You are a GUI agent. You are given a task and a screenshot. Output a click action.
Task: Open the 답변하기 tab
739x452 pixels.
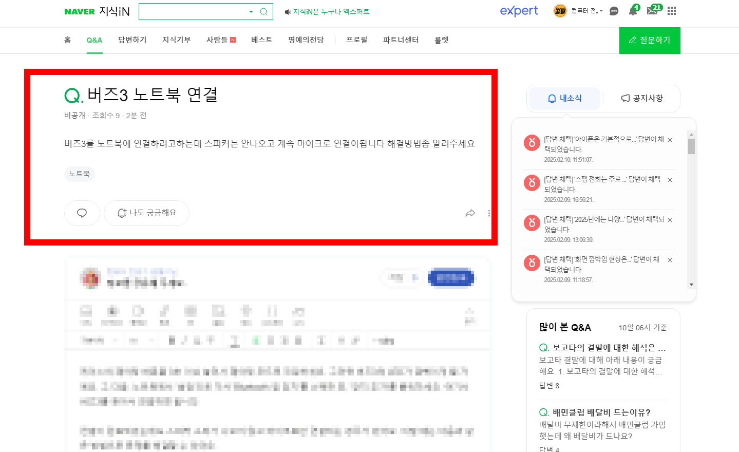tap(132, 40)
